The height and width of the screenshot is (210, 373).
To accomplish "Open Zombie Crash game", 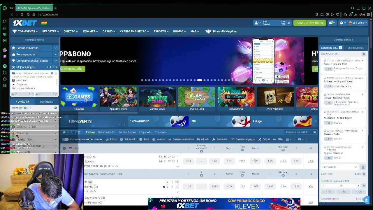I will coord(157,99).
